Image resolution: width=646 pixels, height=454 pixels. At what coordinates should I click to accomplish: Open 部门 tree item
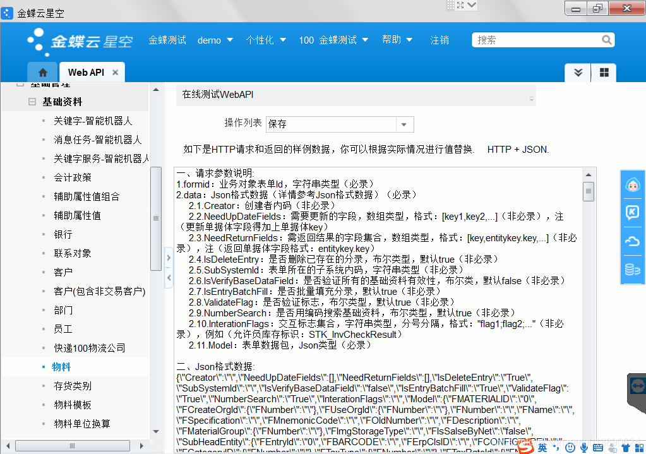click(63, 310)
